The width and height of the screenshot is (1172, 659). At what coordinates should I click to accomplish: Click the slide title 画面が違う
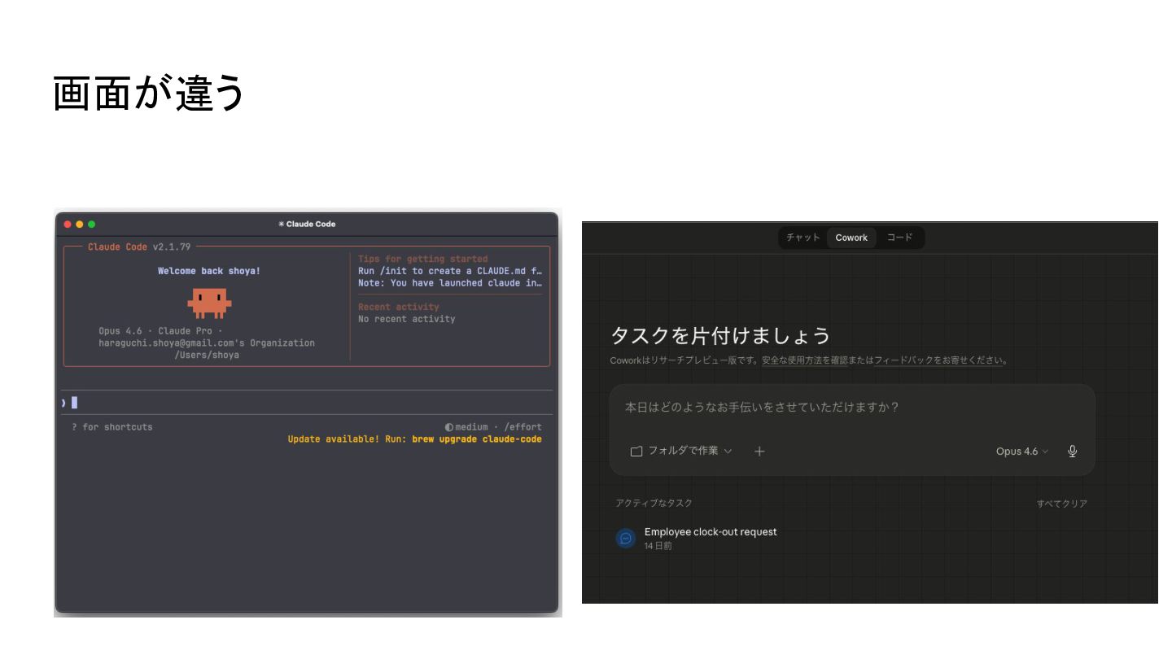pos(148,93)
